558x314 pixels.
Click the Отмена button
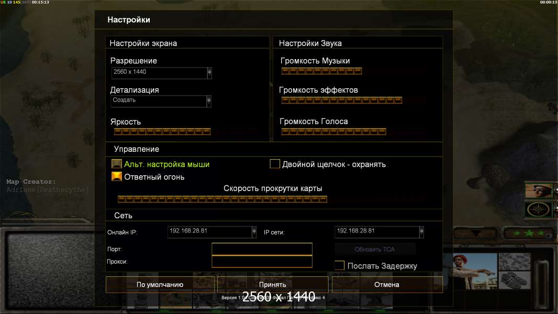point(387,285)
